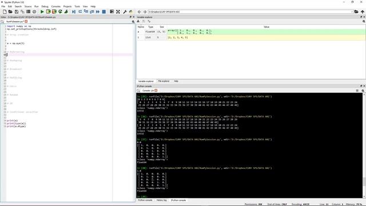The height and width of the screenshot is (206, 366).
Task: Open the Run menu
Action: [37, 6]
